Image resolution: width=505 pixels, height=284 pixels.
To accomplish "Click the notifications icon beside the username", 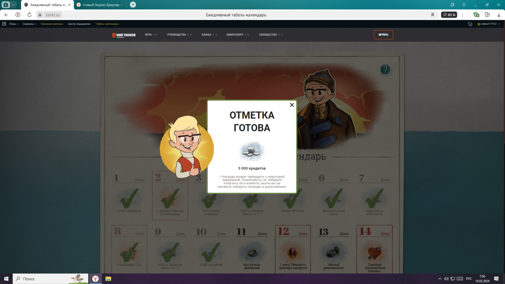I will tap(470, 24).
